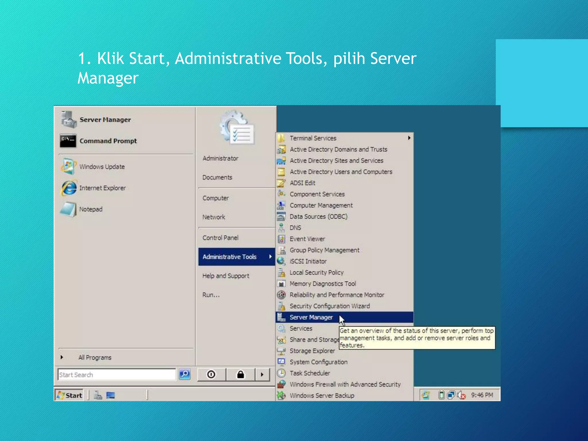Viewport: 588px width, 441px height.
Task: Click the DNS icon
Action: [281, 228]
